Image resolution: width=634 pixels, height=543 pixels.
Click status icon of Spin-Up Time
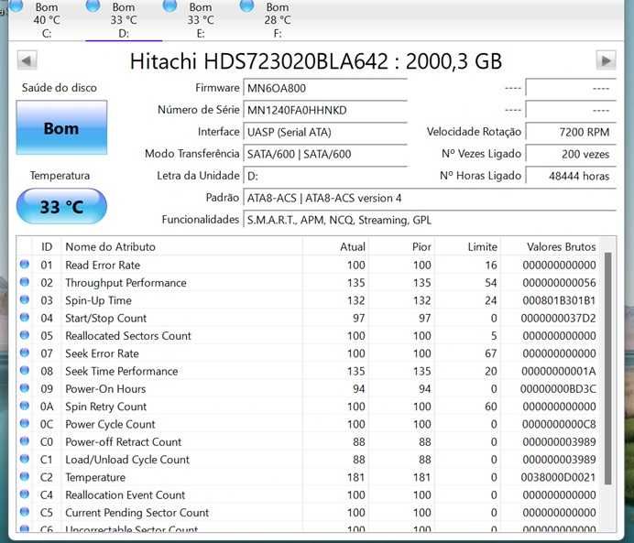pos(24,299)
